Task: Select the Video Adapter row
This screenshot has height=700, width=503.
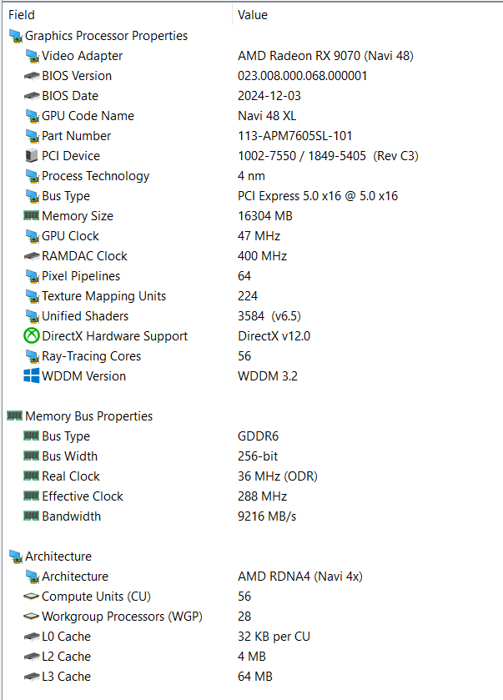Action: pos(82,56)
